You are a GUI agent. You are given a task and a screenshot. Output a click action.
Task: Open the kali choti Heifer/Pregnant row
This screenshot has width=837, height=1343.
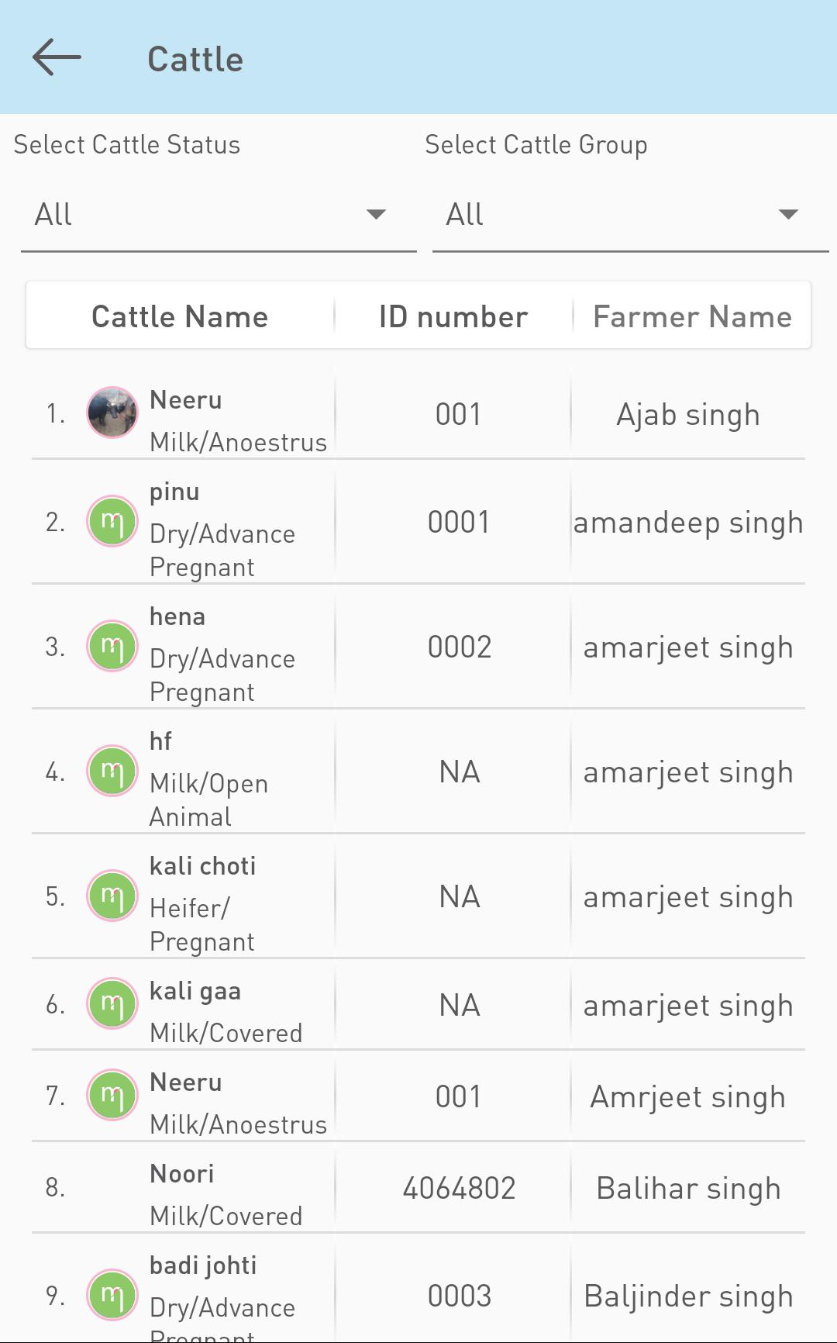418,896
